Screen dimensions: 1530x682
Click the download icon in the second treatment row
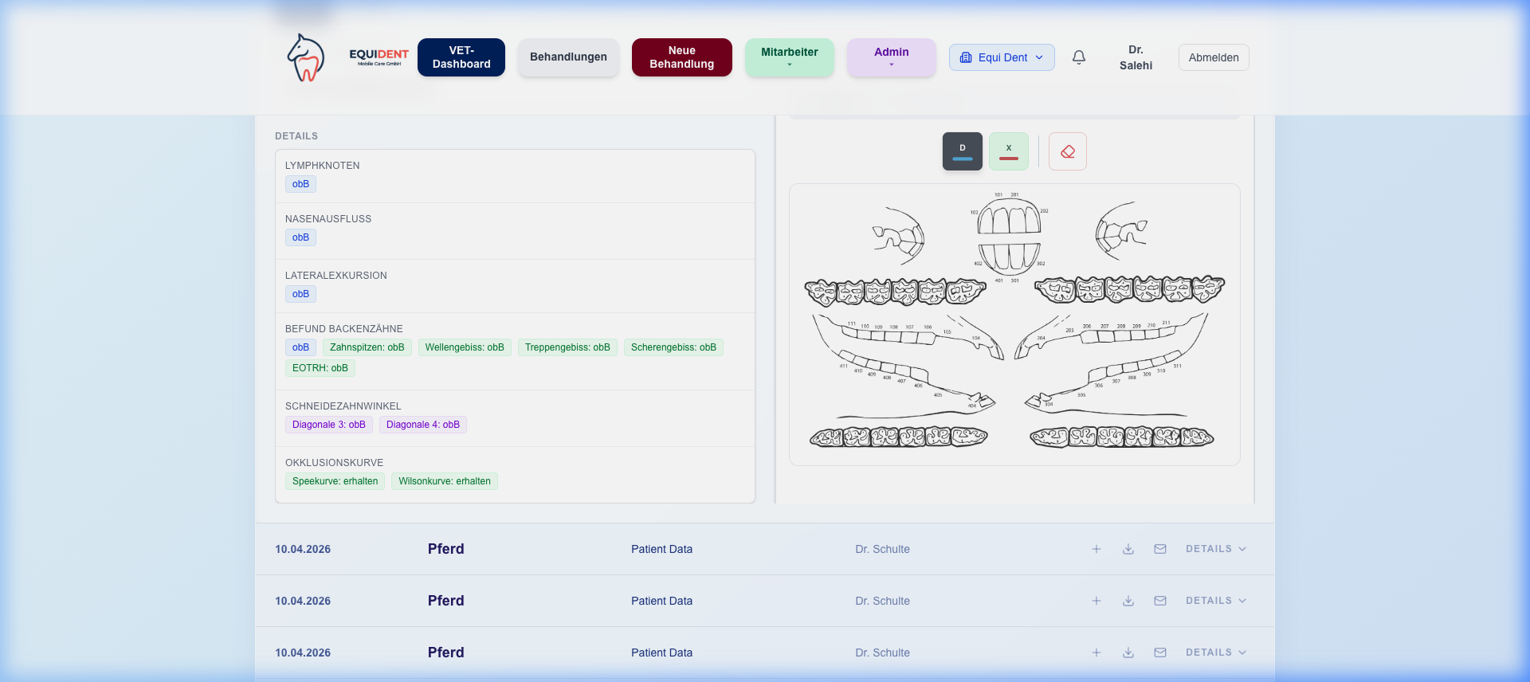click(x=1128, y=601)
